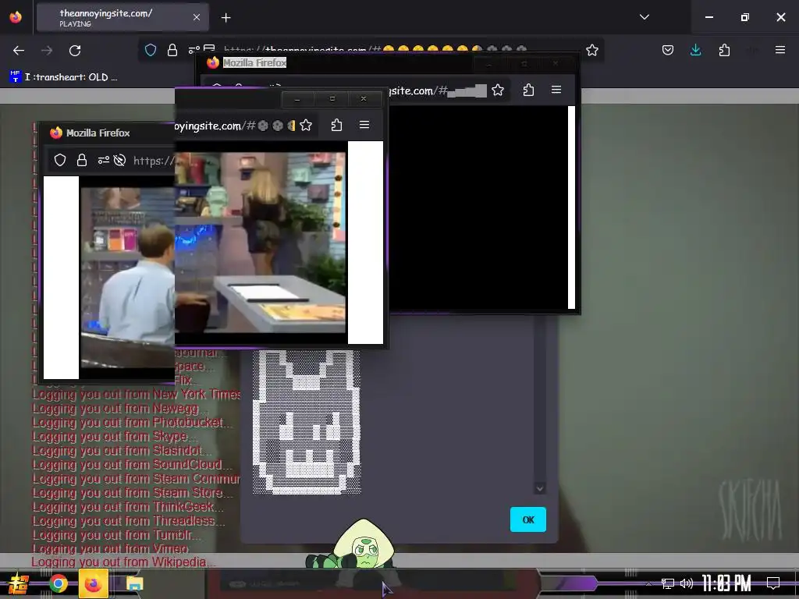The image size is (799, 599).
Task: Click bookmark star in the black popup window
Action: pyautogui.click(x=498, y=90)
